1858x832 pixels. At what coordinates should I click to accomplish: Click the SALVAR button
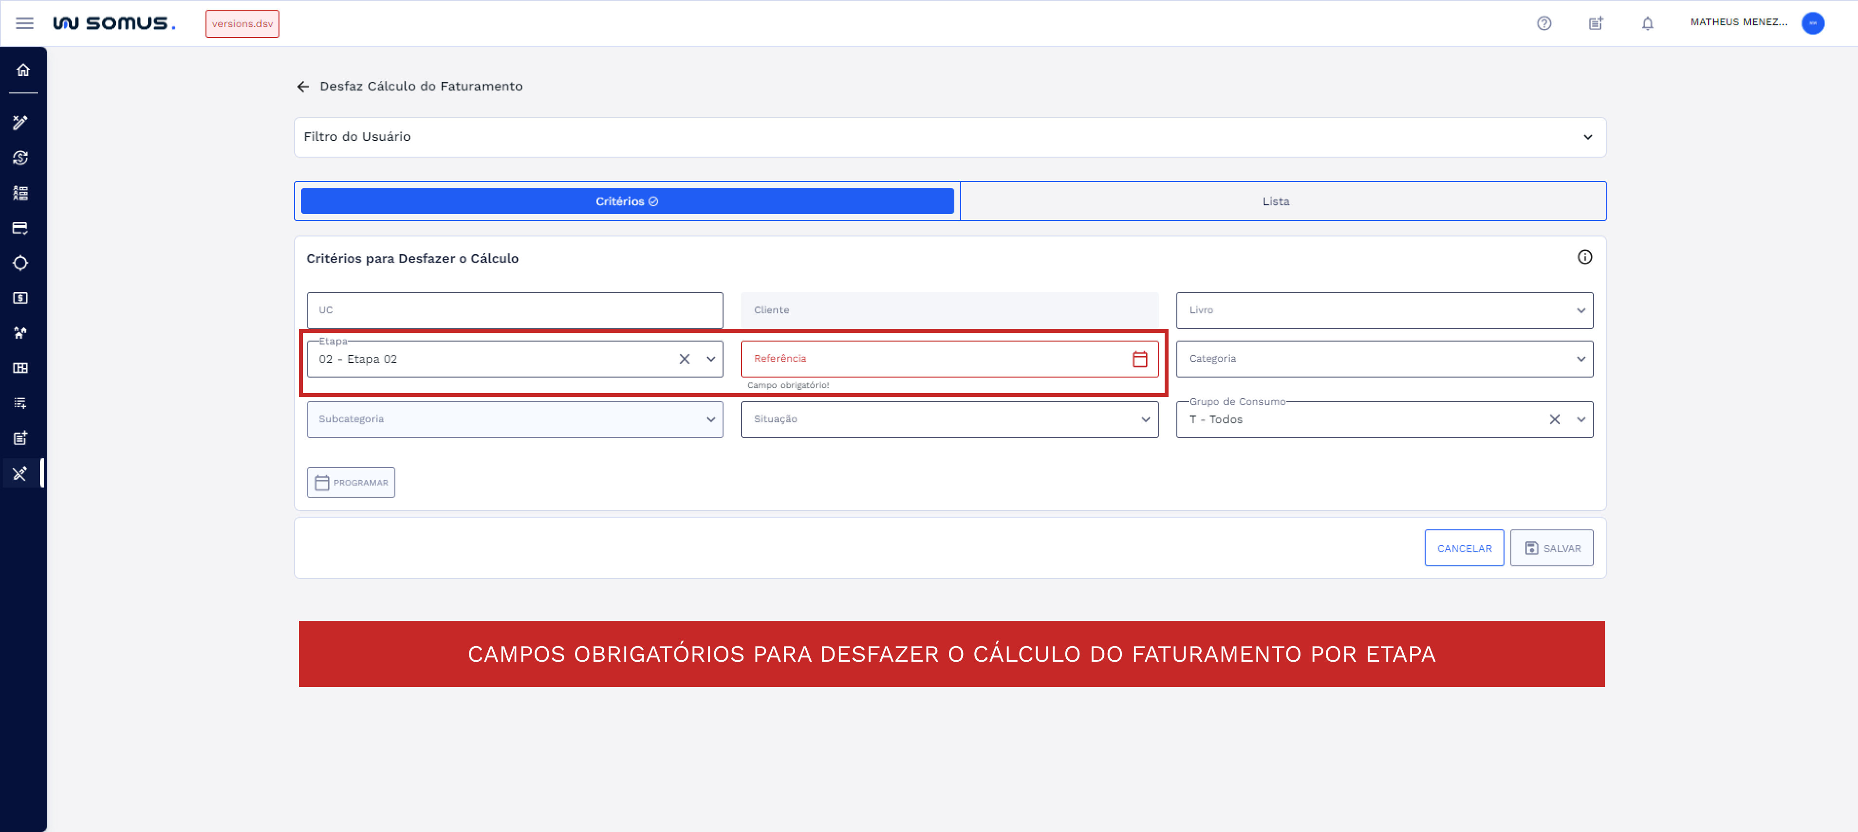coord(1552,548)
